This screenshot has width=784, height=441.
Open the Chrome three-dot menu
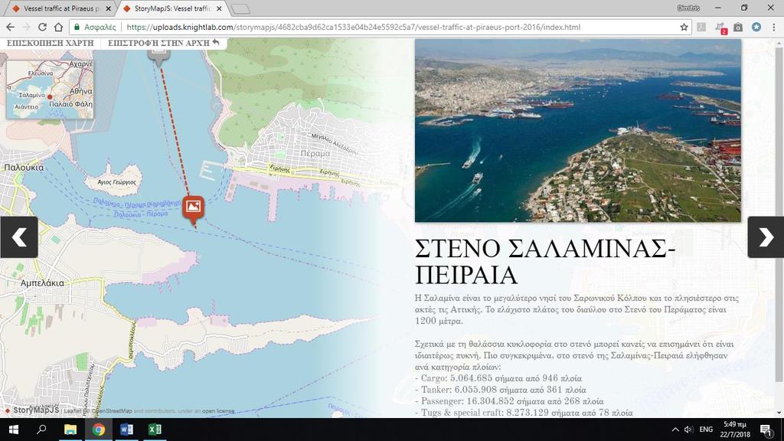[x=773, y=27]
